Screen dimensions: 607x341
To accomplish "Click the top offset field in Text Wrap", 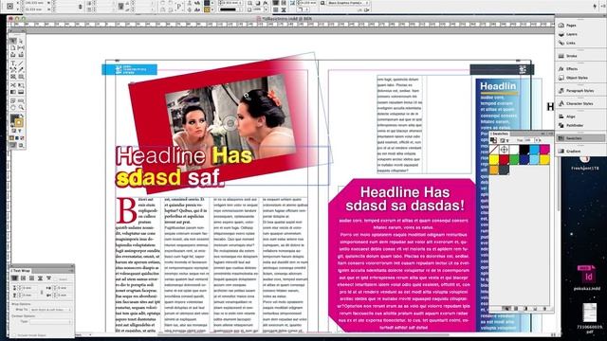I will tap(30, 288).
